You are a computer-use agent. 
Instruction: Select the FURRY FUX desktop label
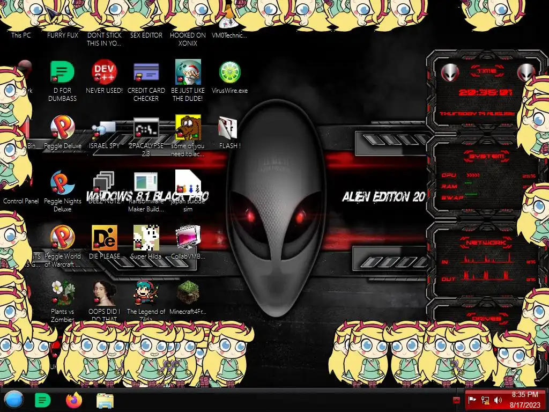pyautogui.click(x=63, y=35)
